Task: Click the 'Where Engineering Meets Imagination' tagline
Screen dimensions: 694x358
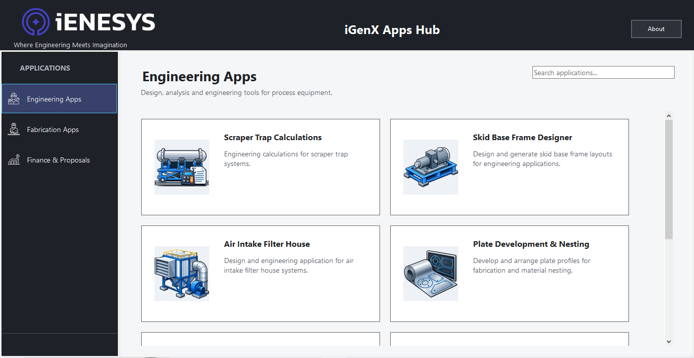Action: 70,45
